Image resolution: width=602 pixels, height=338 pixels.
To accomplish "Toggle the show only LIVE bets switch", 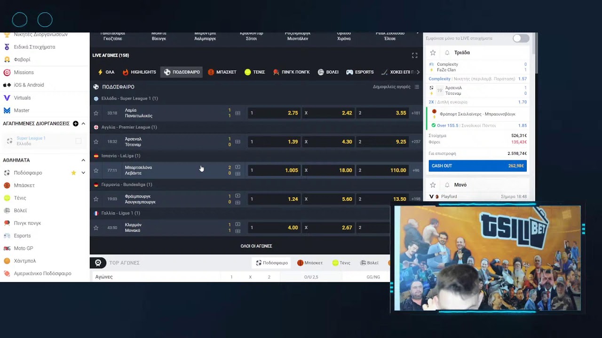I will tap(521, 38).
